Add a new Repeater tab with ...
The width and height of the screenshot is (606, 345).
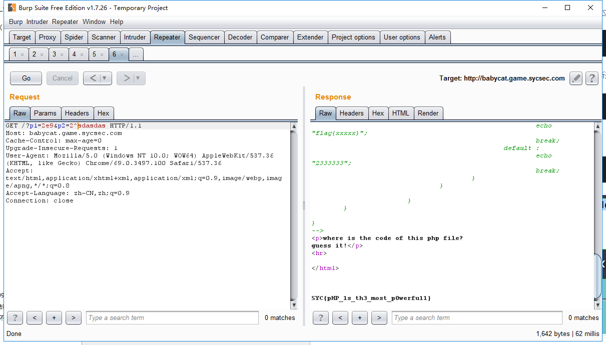coord(136,54)
